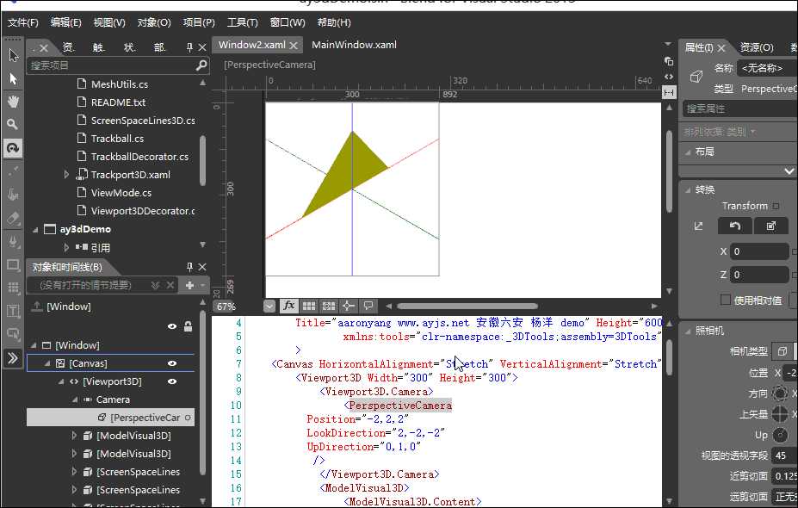
Task: Click scope up icon next to [Window]
Action: (37, 306)
